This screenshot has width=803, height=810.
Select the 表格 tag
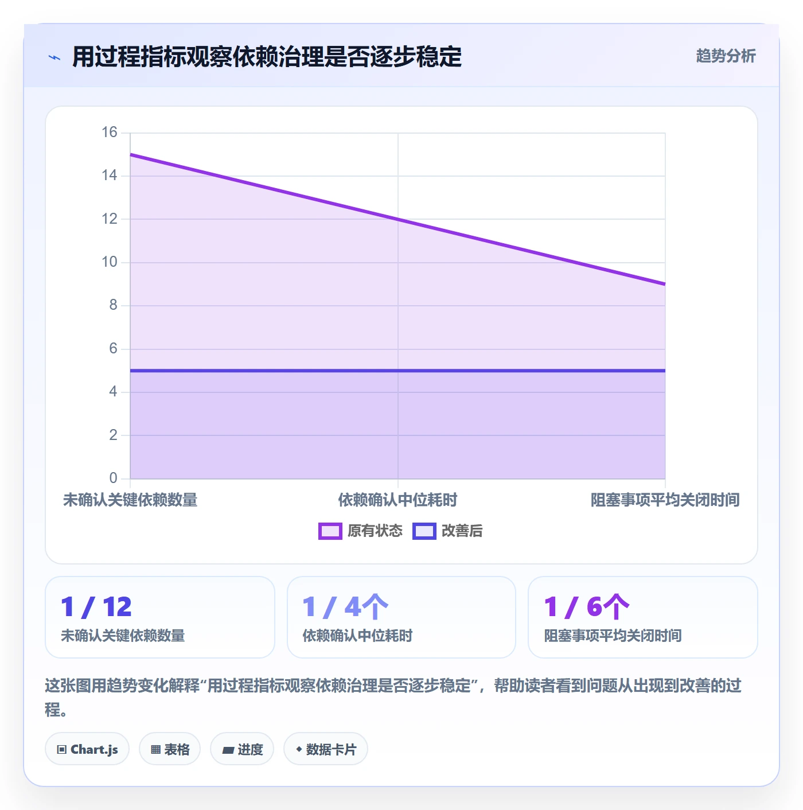pyautogui.click(x=170, y=749)
